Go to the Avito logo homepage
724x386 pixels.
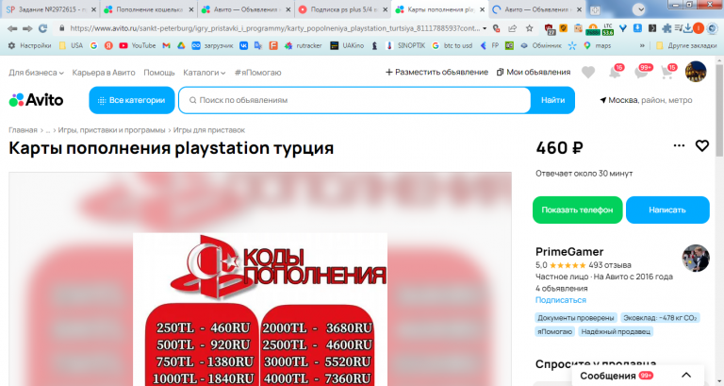coord(36,100)
